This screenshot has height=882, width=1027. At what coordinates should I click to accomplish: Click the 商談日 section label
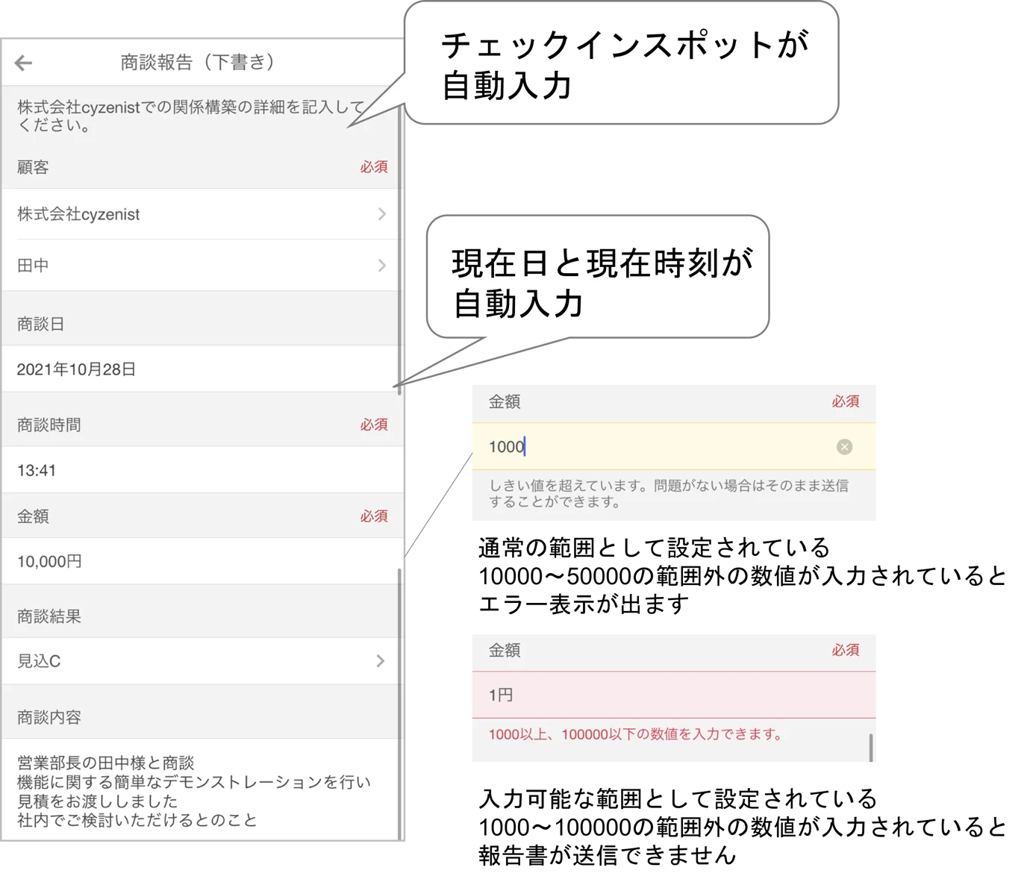pos(40,324)
